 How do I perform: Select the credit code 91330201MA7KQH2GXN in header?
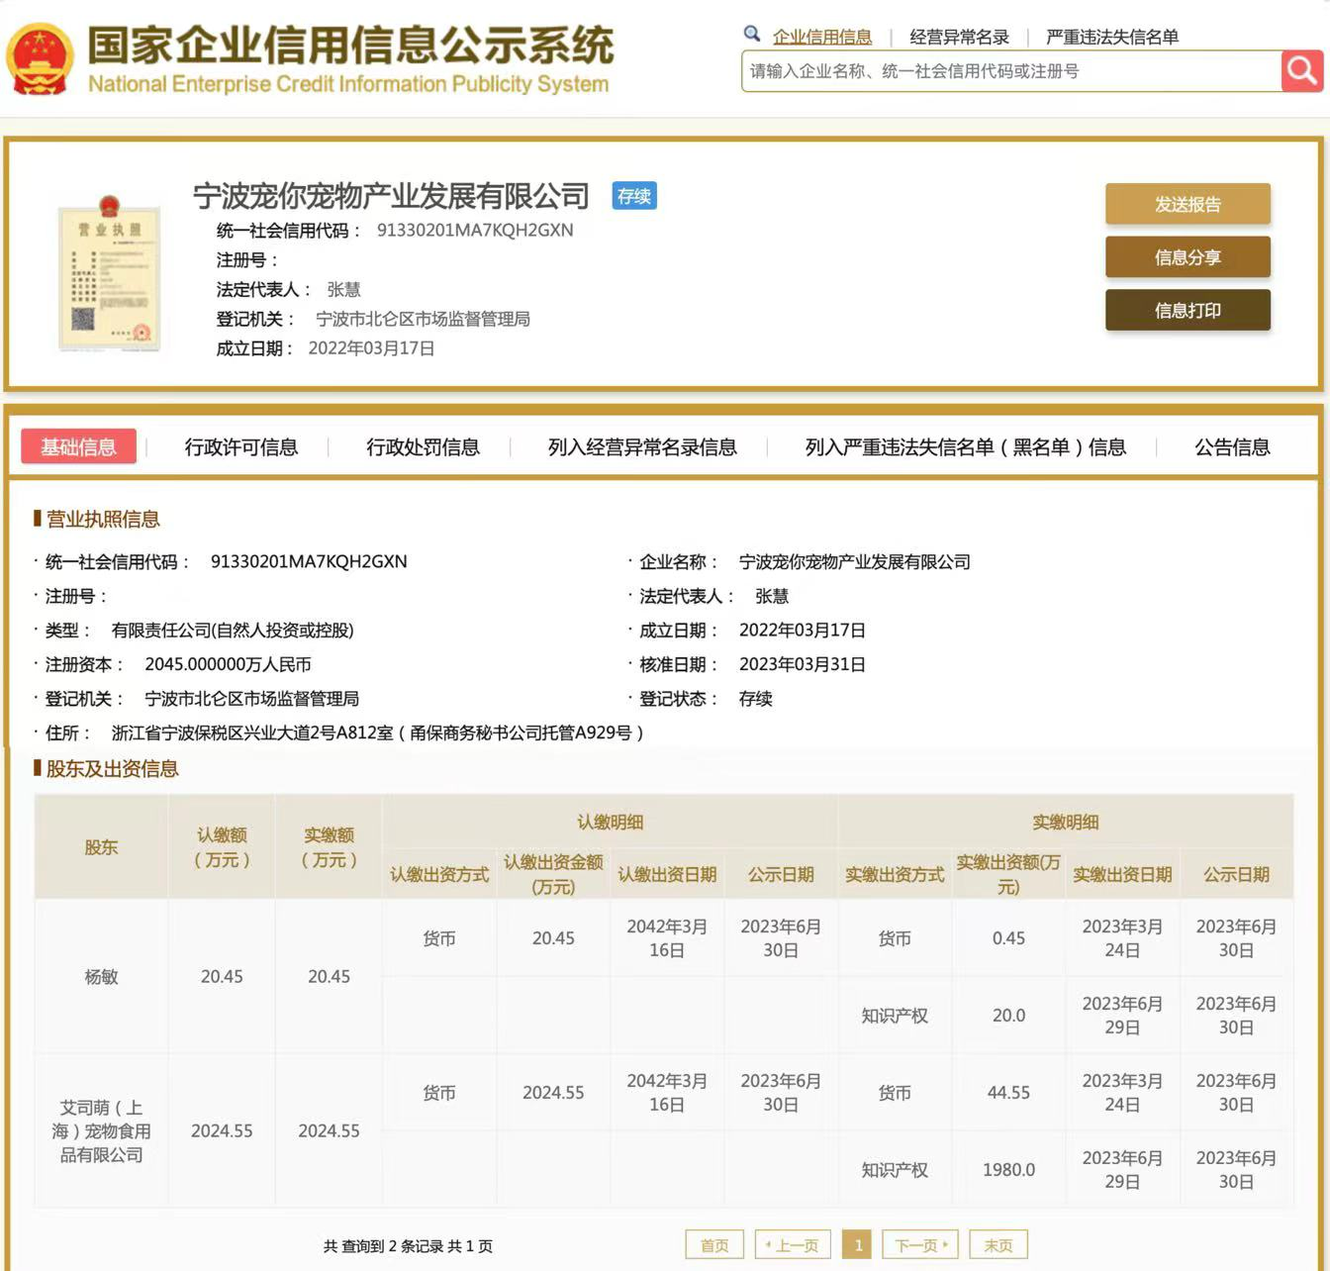tap(475, 230)
